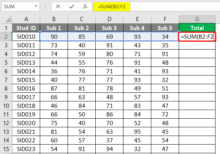Select the SID020 cell

(26, 123)
